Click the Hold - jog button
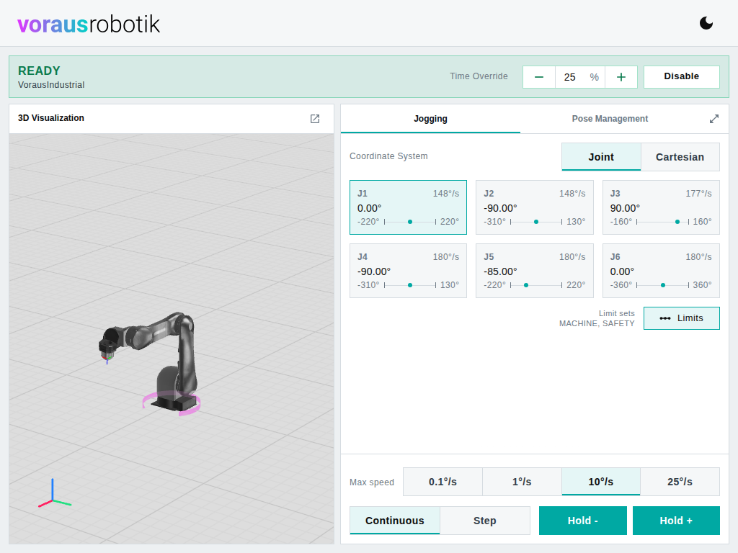The width and height of the screenshot is (738, 553). point(582,521)
